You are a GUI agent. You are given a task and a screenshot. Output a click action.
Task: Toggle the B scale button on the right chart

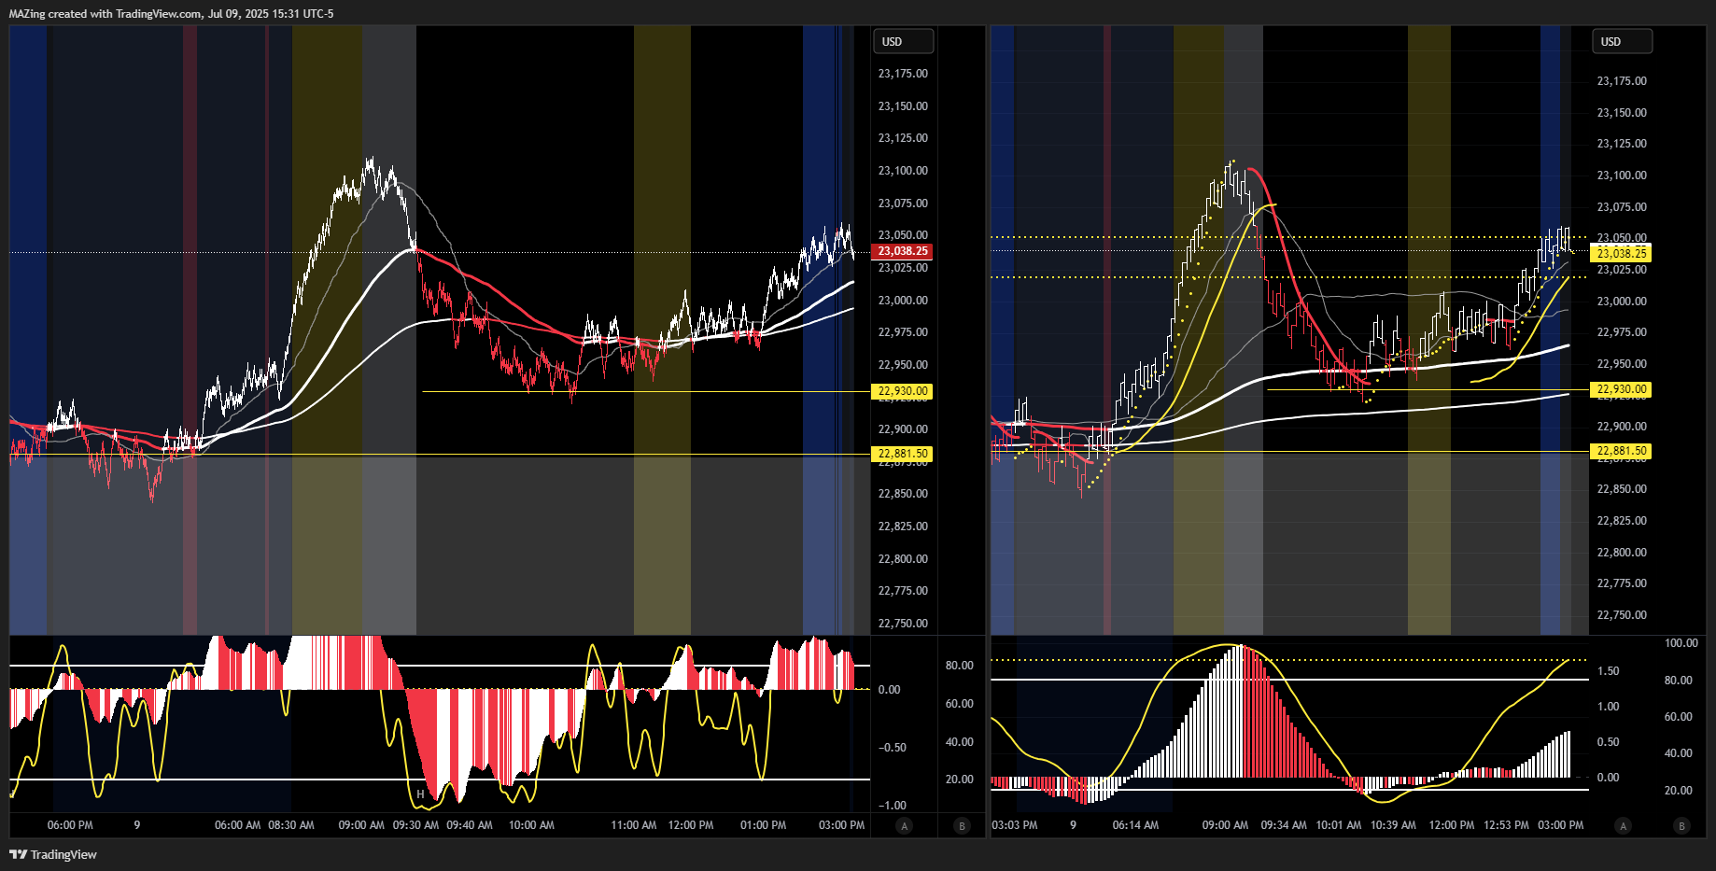point(1681,825)
